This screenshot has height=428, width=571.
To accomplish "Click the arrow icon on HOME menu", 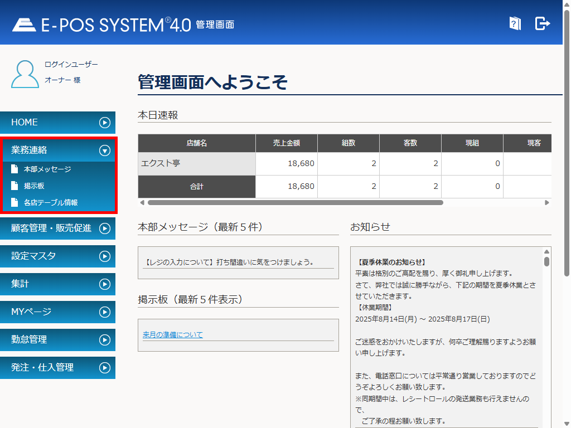I will coord(104,123).
